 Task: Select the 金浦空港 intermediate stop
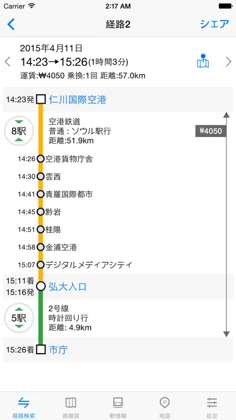[61, 247]
